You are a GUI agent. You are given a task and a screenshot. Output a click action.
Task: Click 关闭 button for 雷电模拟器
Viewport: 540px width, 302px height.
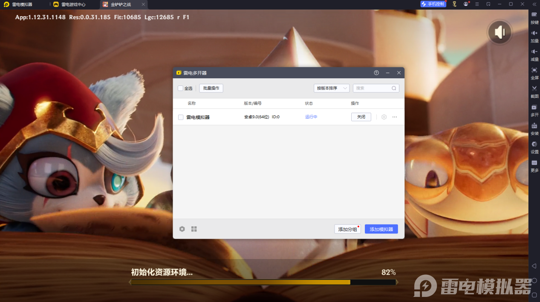[361, 117]
